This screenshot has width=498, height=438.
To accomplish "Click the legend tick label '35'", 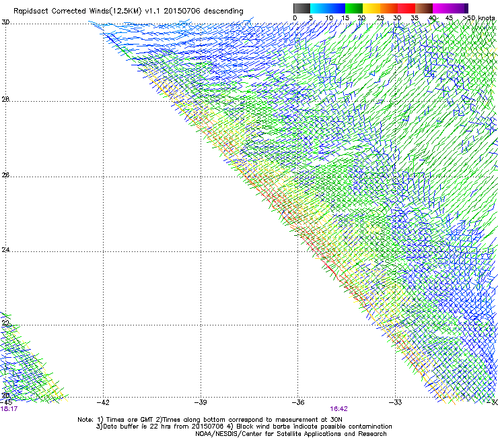I will 415,18.
